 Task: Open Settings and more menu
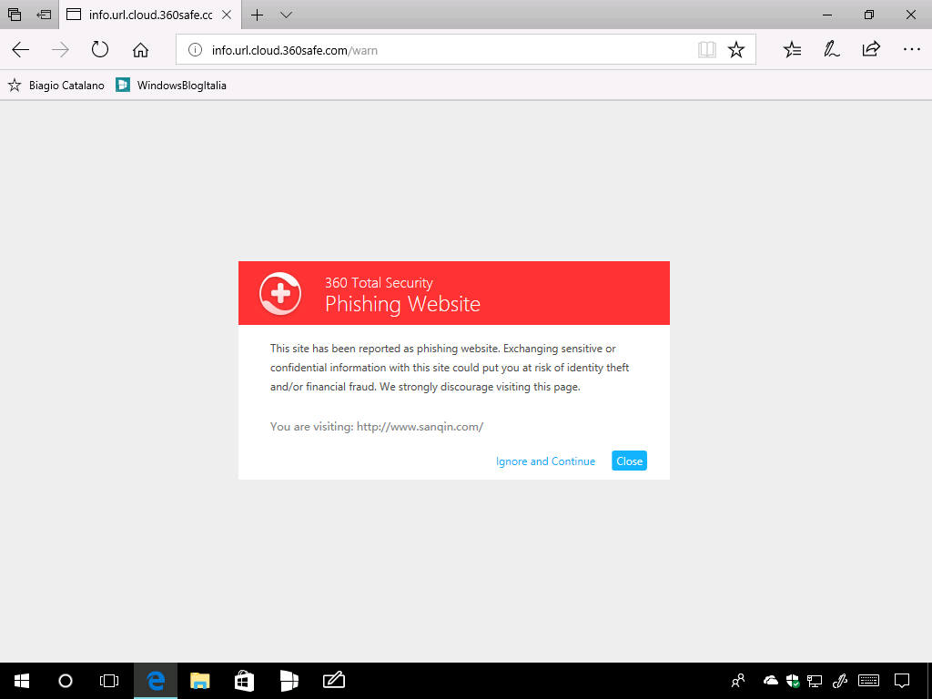coord(911,50)
